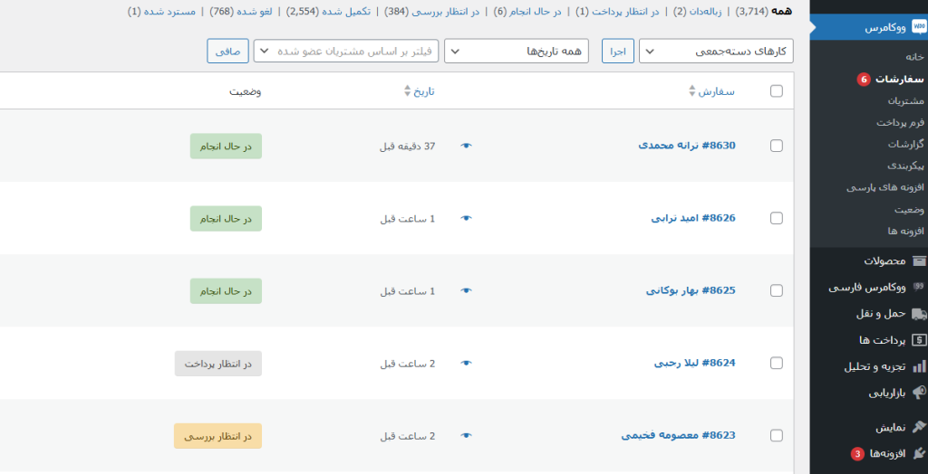Preview order #8630 using eye icon
Image resolution: width=928 pixels, height=474 pixels.
[x=467, y=146]
